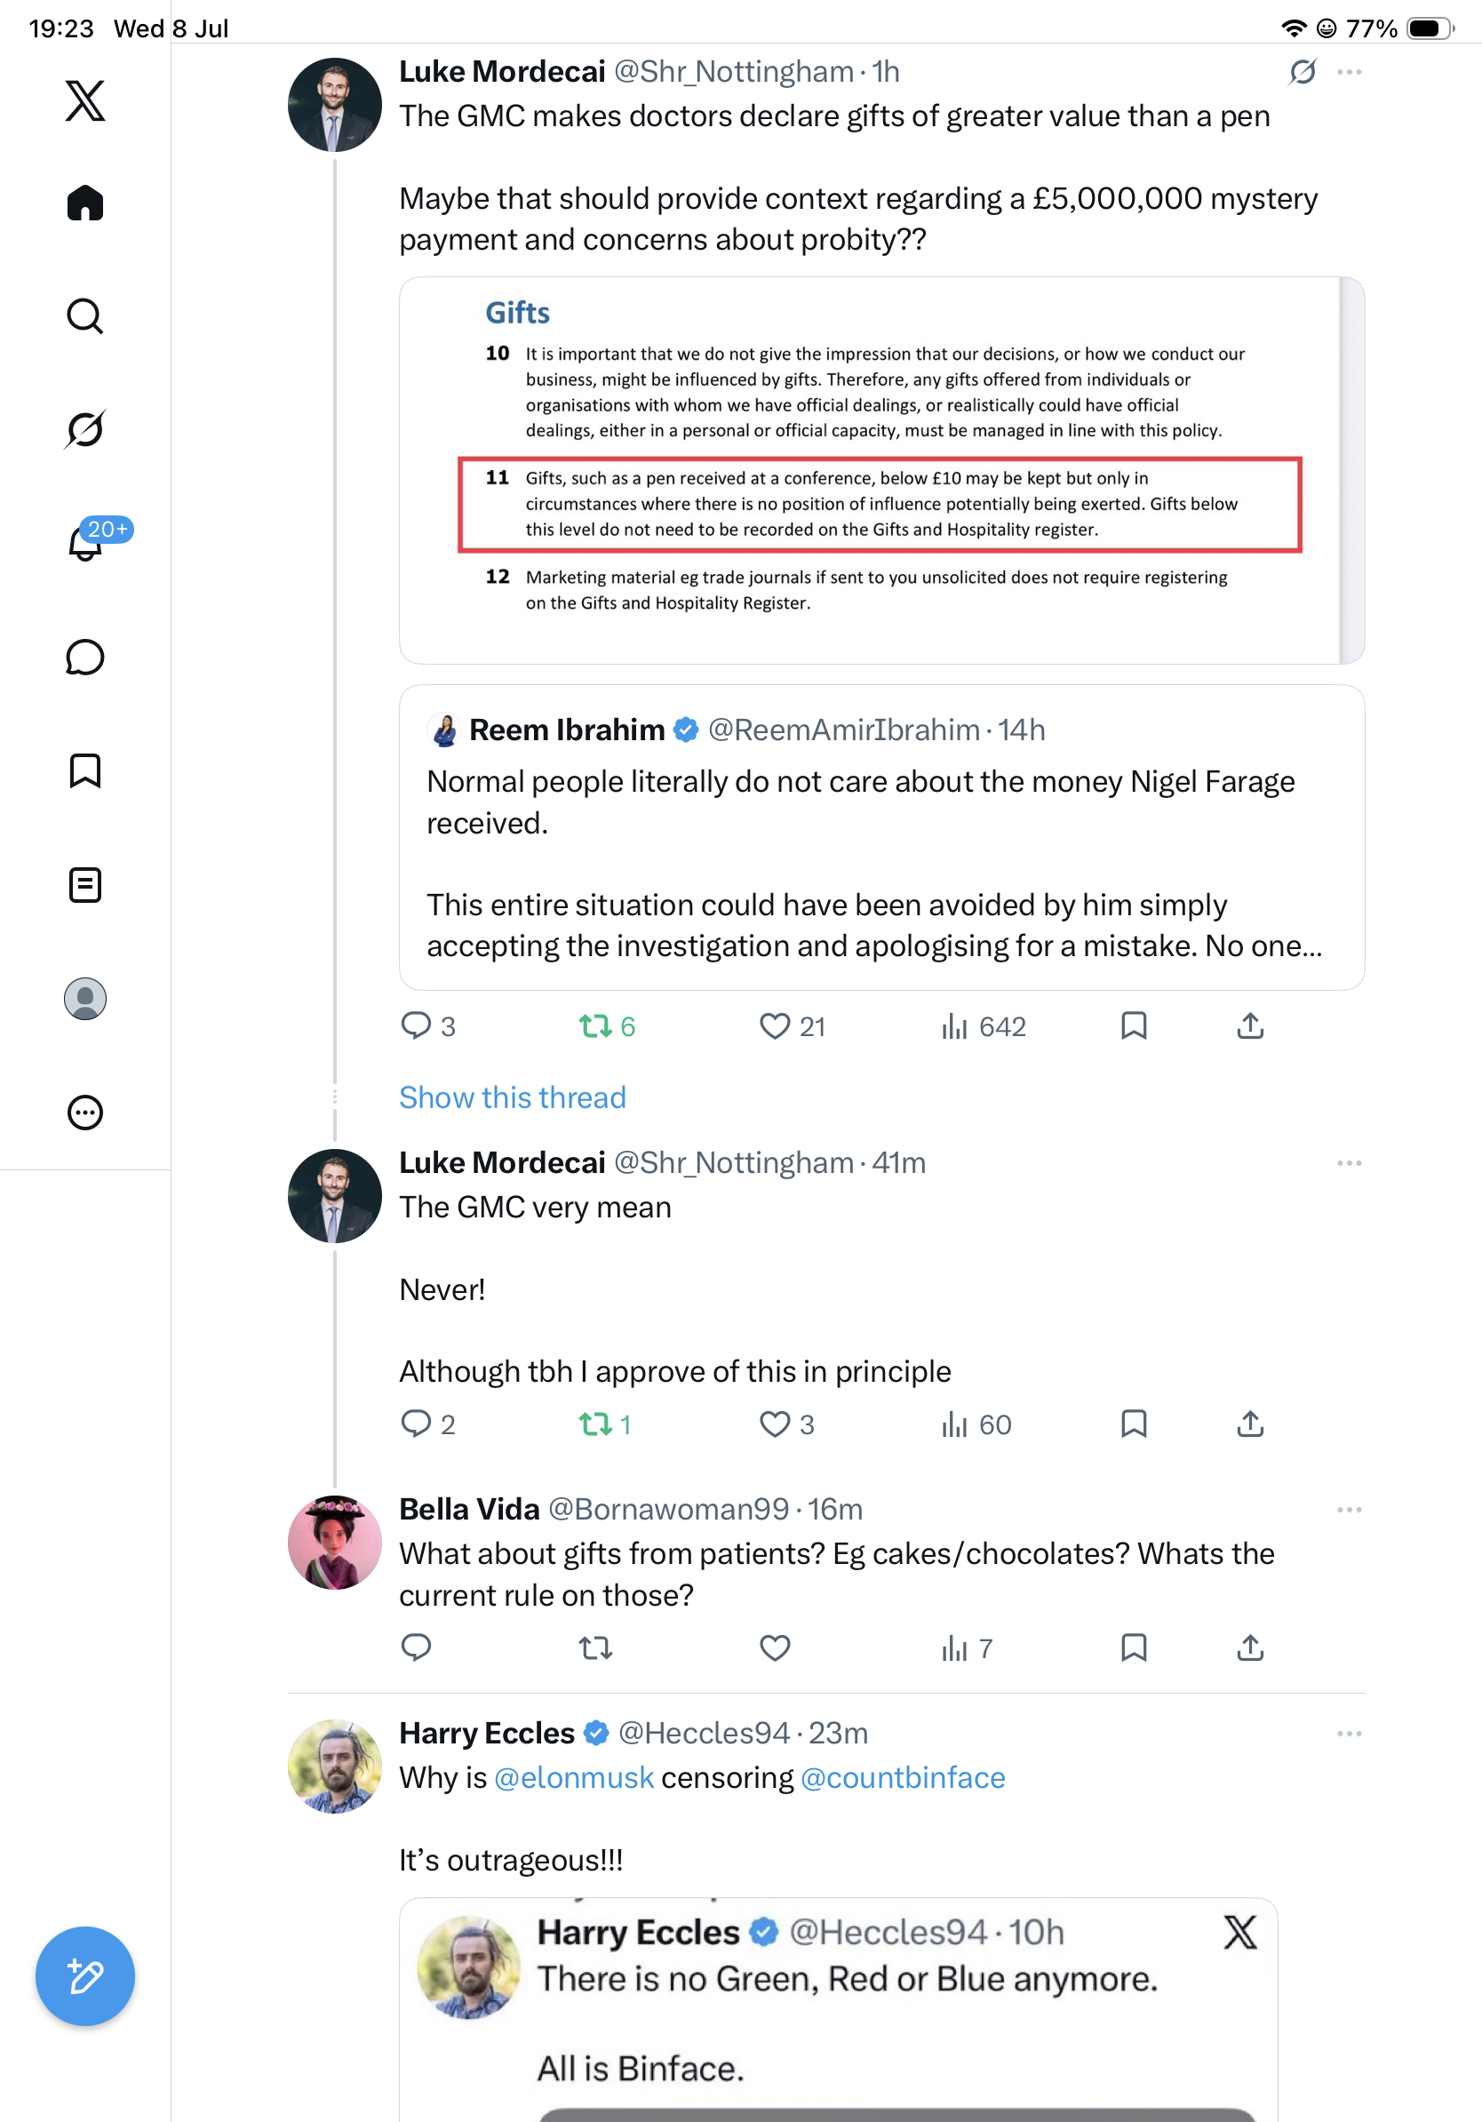The height and width of the screenshot is (2122, 1482).
Task: Open the @countbinface mention link
Action: [x=903, y=1777]
